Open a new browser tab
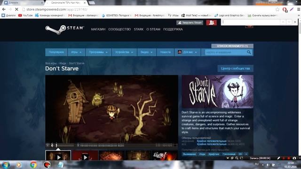301x169 pixels. point(92,3)
